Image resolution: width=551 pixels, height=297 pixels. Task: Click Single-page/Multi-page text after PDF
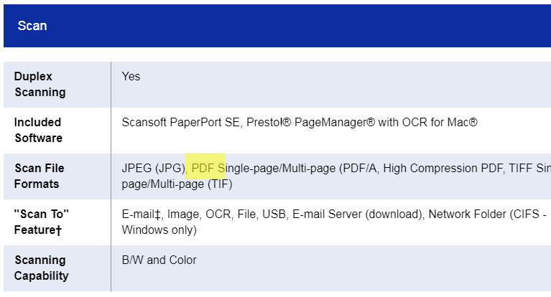coord(277,168)
